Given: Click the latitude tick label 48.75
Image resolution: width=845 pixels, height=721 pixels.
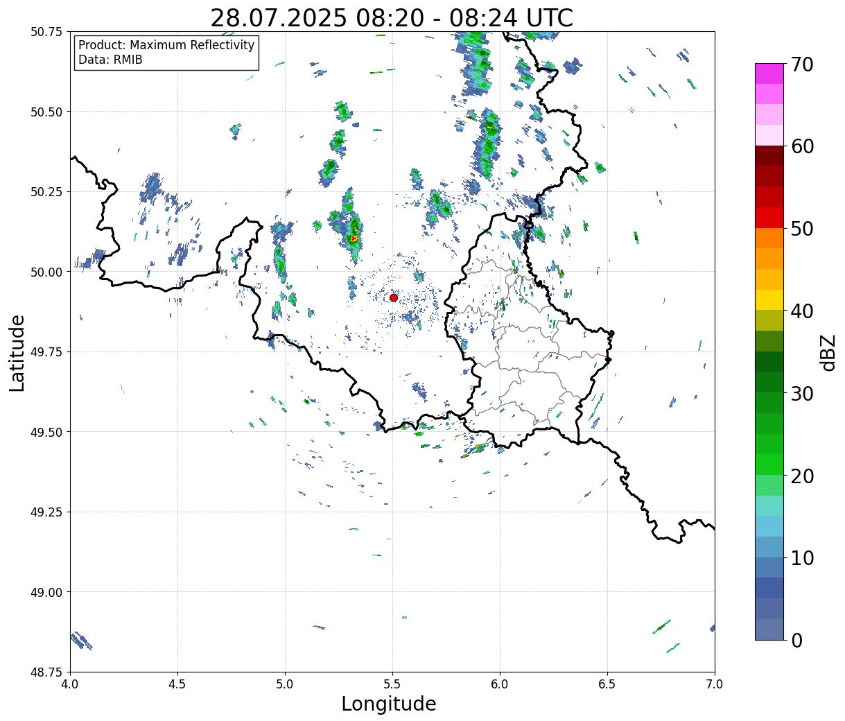Looking at the screenshot, I should [x=46, y=672].
